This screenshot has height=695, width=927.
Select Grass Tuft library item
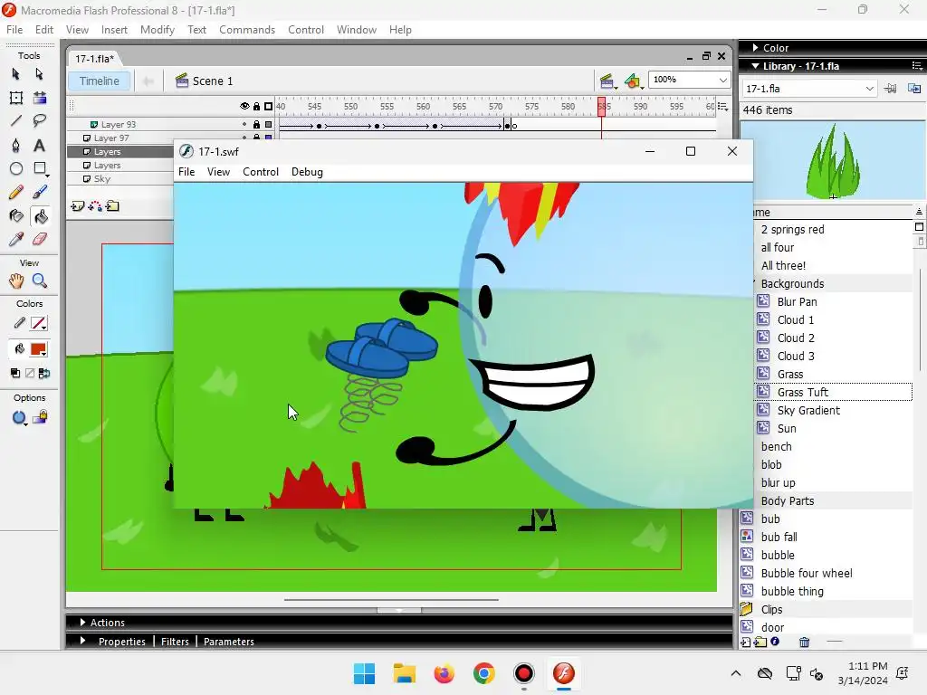point(833,393)
